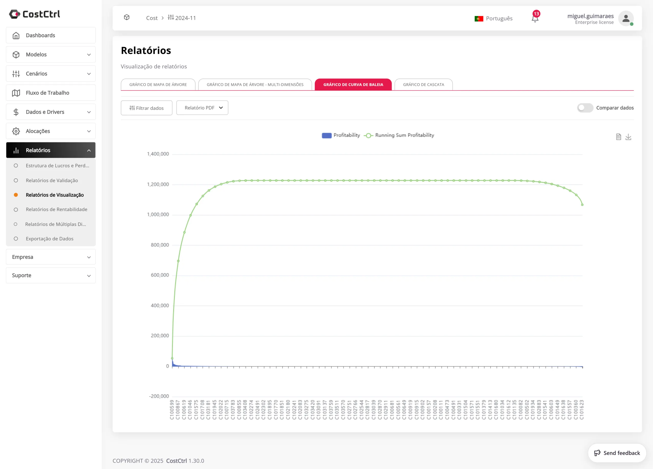Open the Send feedback megaphone icon
653x469 pixels.
click(x=598, y=453)
